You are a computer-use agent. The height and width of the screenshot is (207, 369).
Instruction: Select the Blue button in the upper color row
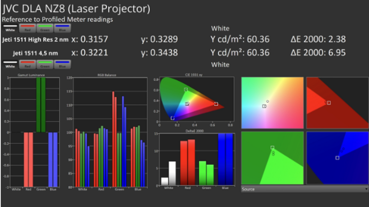pos(62,28)
